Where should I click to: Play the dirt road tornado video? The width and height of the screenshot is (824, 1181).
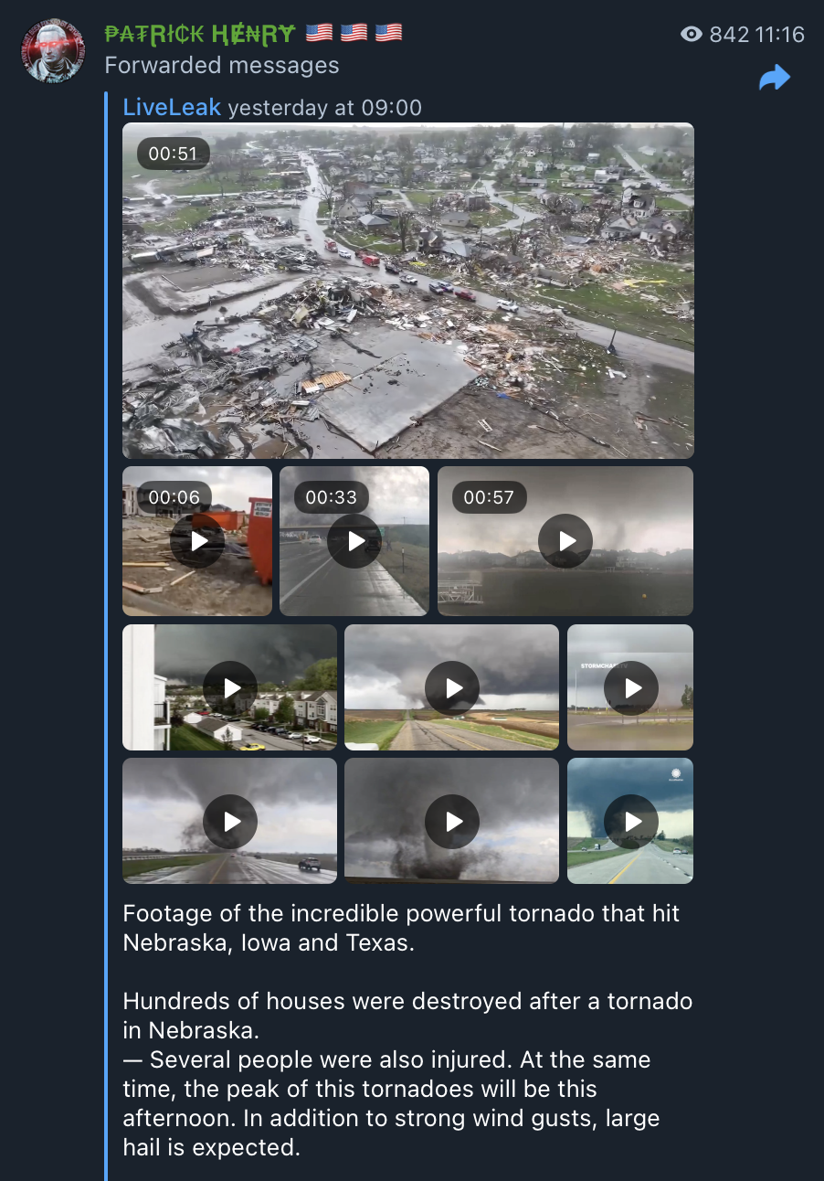[452, 687]
